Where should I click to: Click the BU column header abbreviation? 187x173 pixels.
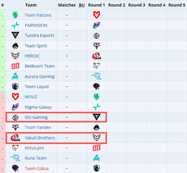[82, 5]
